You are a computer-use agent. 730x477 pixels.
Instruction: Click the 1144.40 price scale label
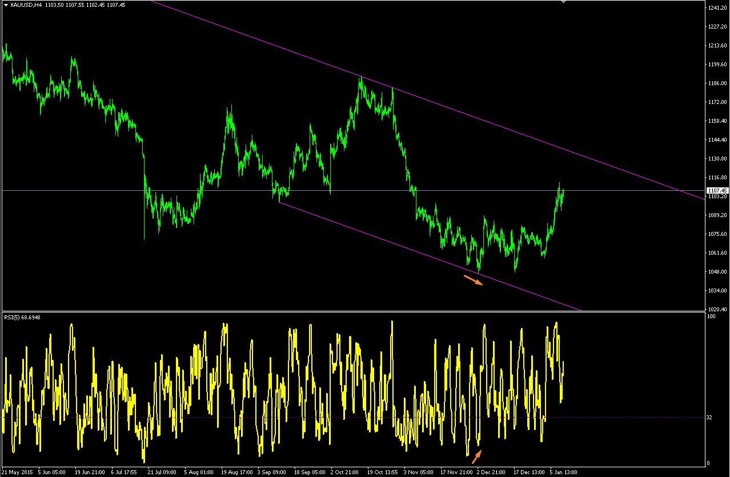[717, 140]
